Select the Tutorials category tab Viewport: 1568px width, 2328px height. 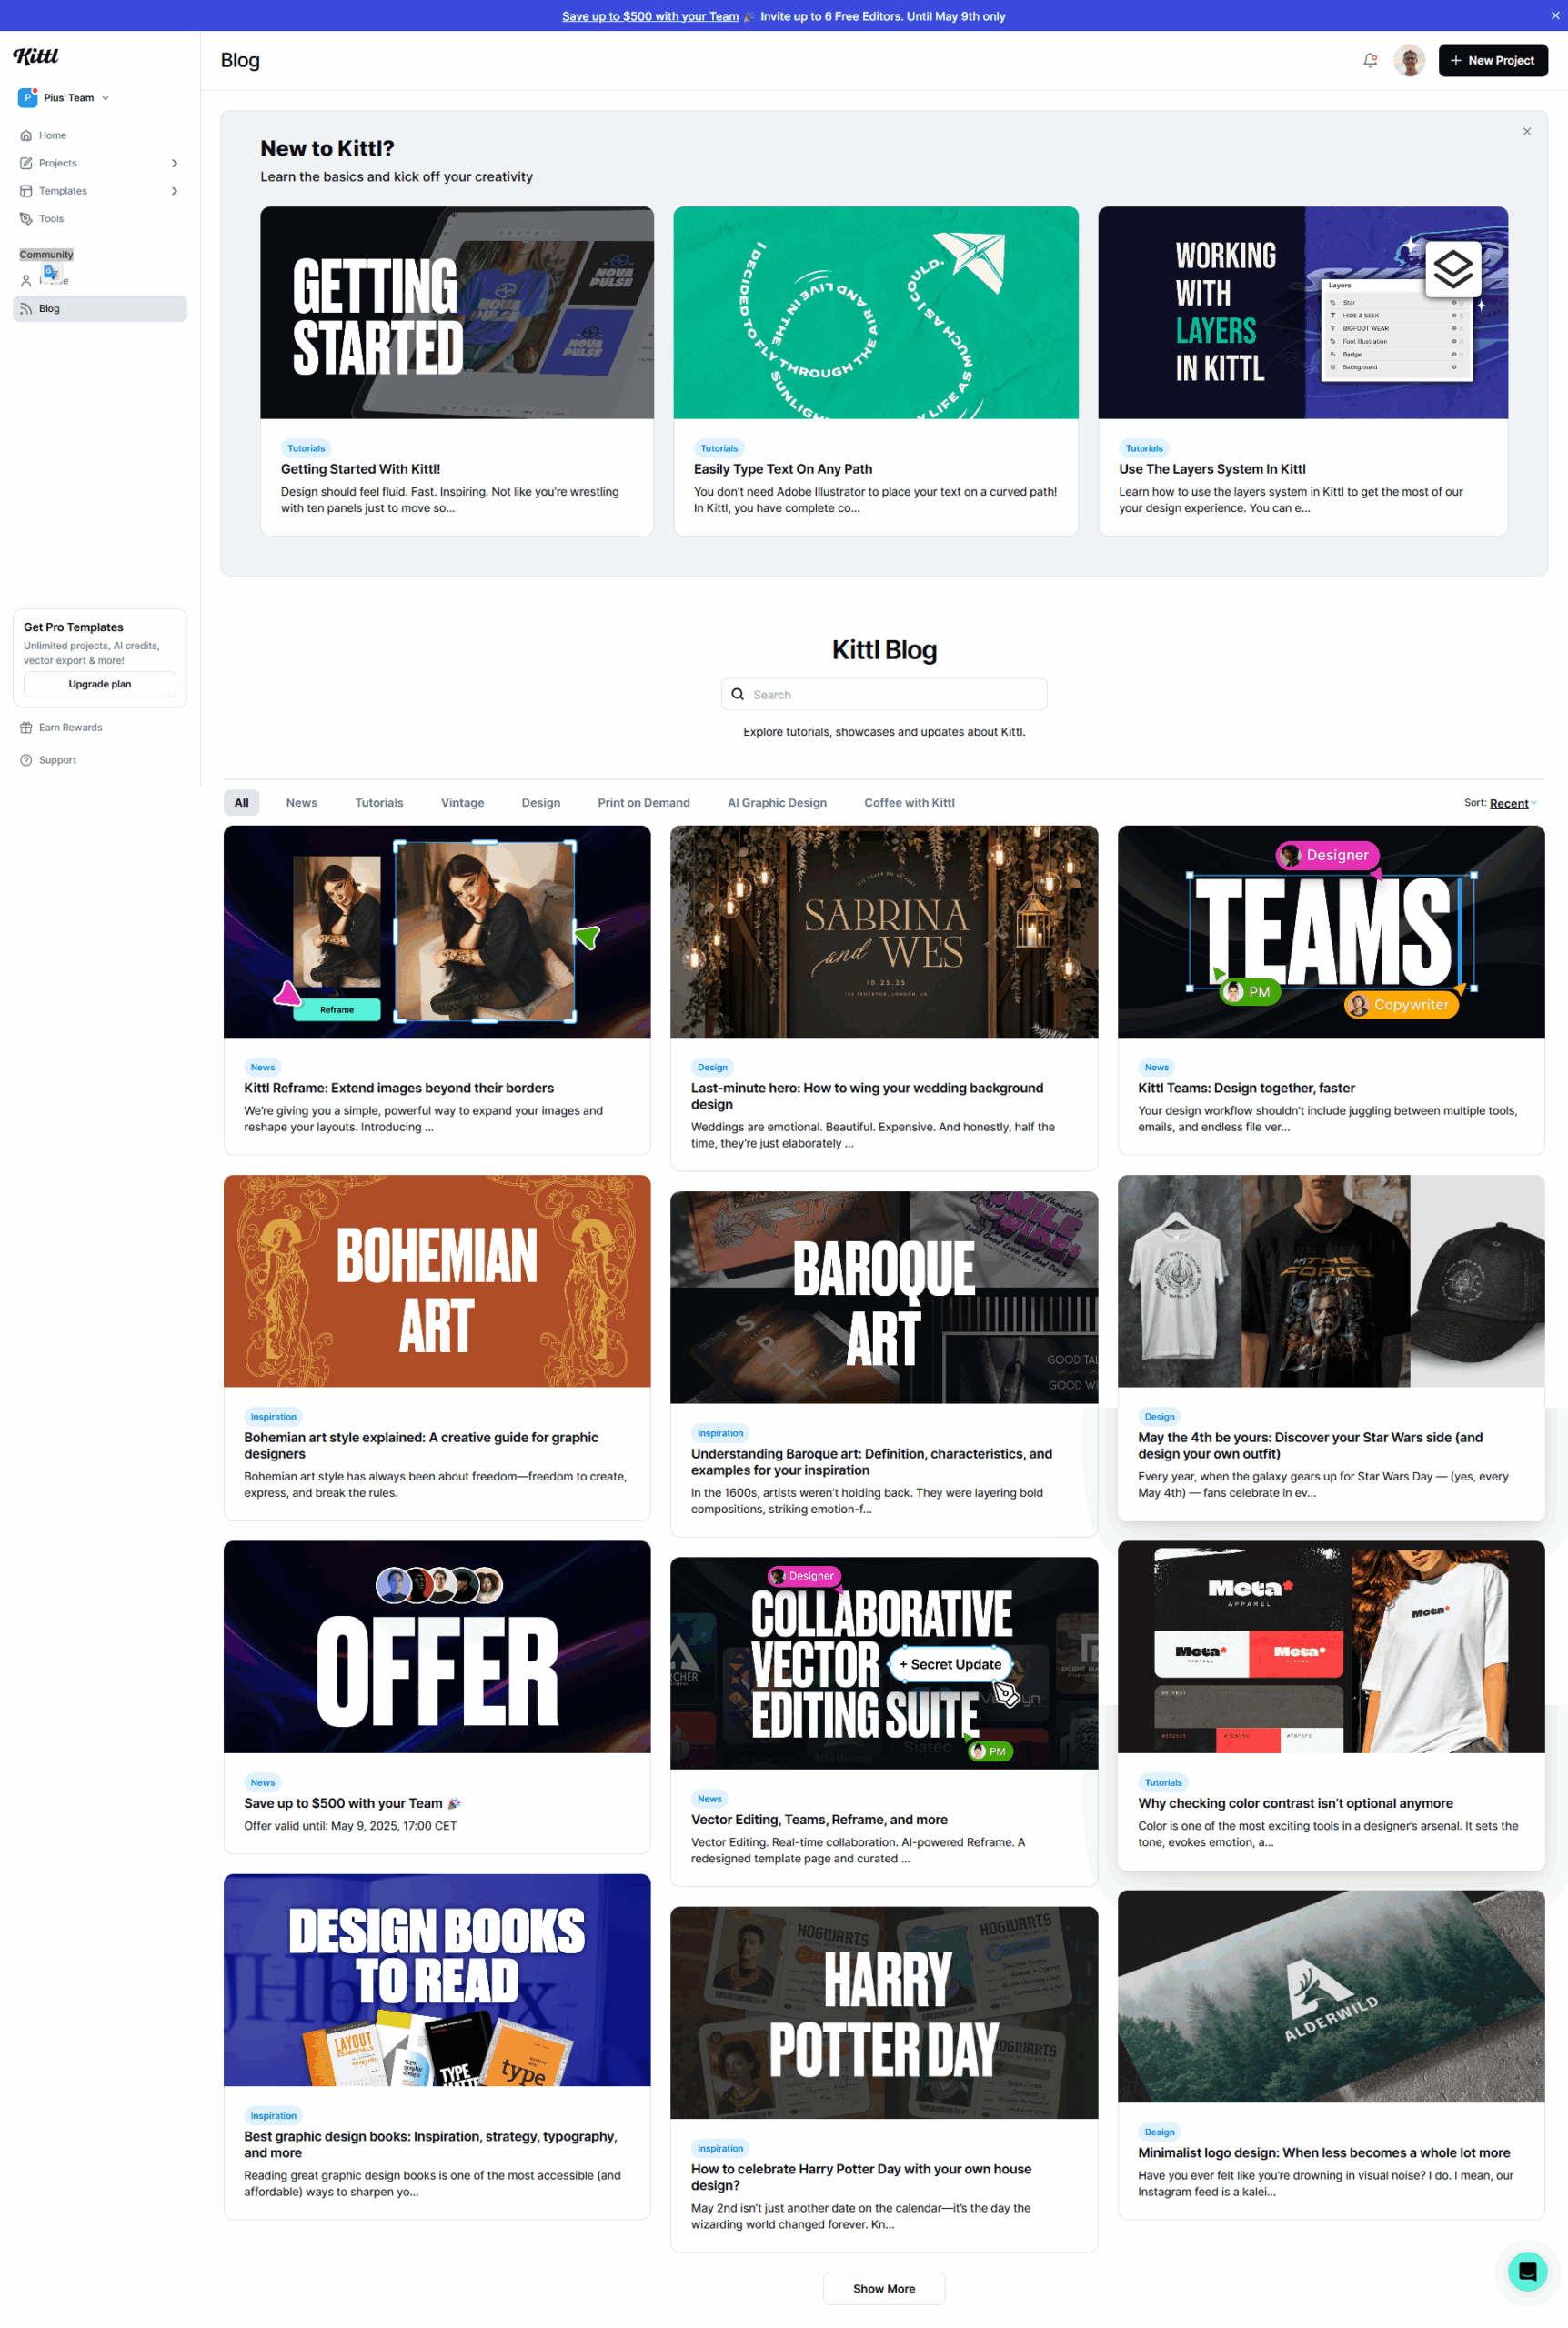pyautogui.click(x=379, y=803)
